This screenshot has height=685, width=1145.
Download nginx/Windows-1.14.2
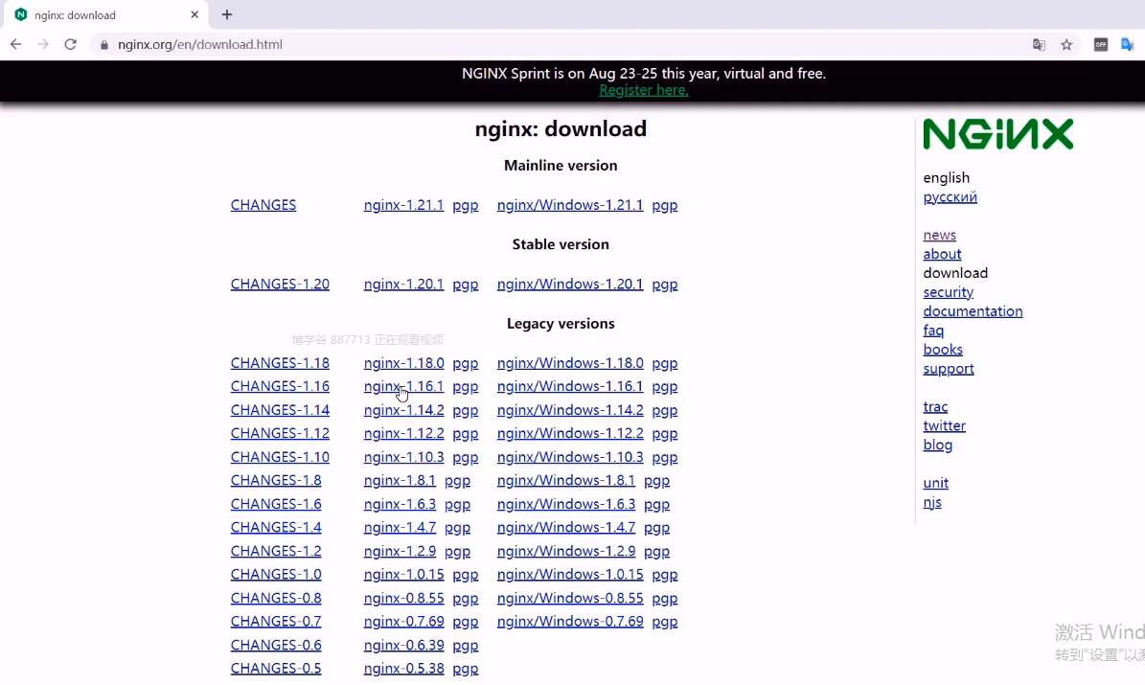click(x=570, y=410)
